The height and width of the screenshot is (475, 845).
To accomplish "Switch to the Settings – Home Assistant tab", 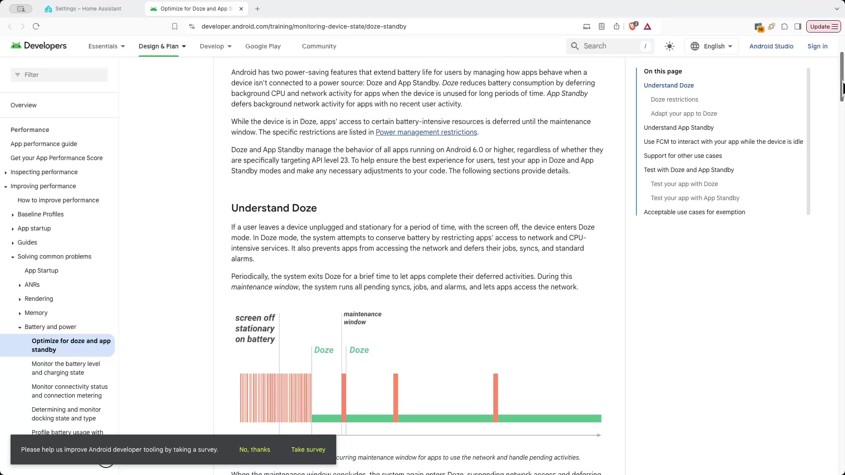I will [88, 8].
